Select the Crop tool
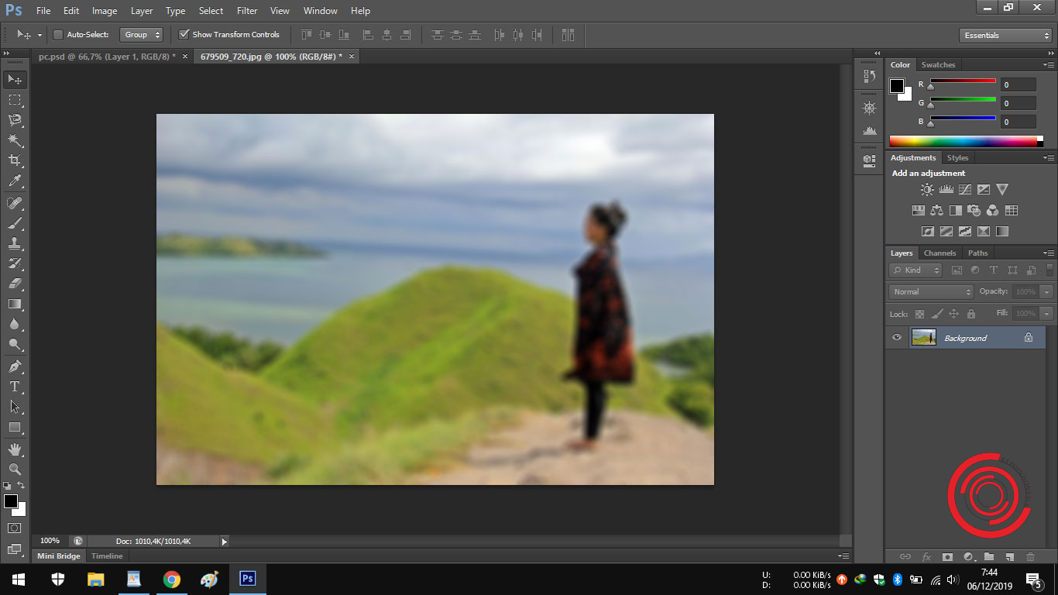This screenshot has height=595, width=1058. point(14,160)
